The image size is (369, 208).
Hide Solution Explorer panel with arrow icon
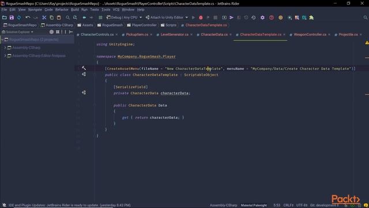(71, 32)
